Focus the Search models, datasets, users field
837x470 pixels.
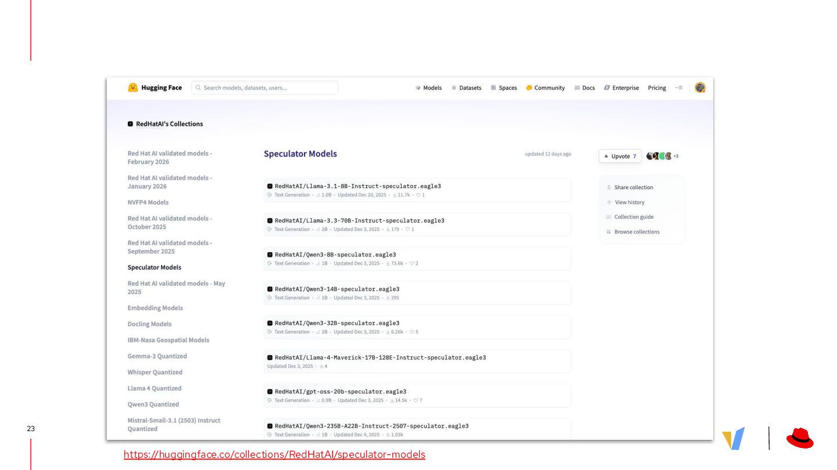click(x=265, y=88)
